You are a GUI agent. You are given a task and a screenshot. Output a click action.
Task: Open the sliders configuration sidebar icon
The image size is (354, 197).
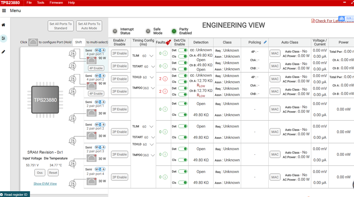(3, 38)
